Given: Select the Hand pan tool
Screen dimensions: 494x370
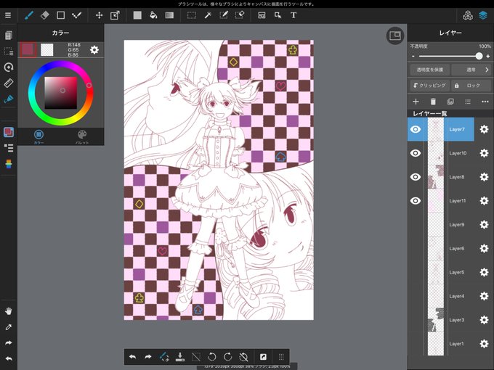Looking at the screenshot, I should point(9,311).
